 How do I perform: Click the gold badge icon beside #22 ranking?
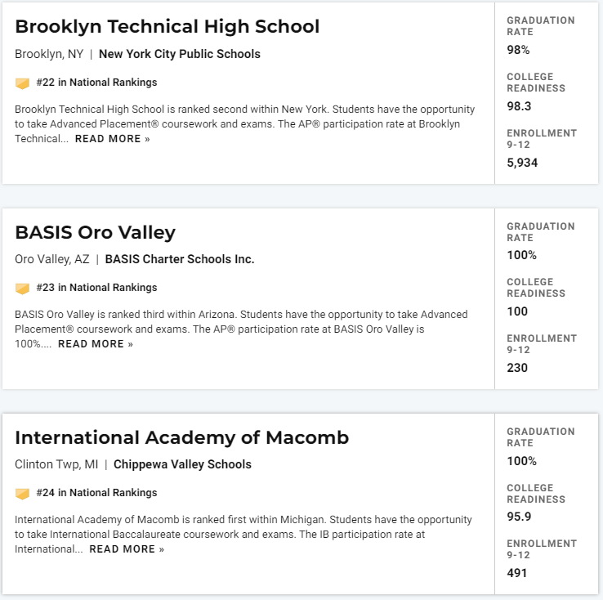coord(22,83)
